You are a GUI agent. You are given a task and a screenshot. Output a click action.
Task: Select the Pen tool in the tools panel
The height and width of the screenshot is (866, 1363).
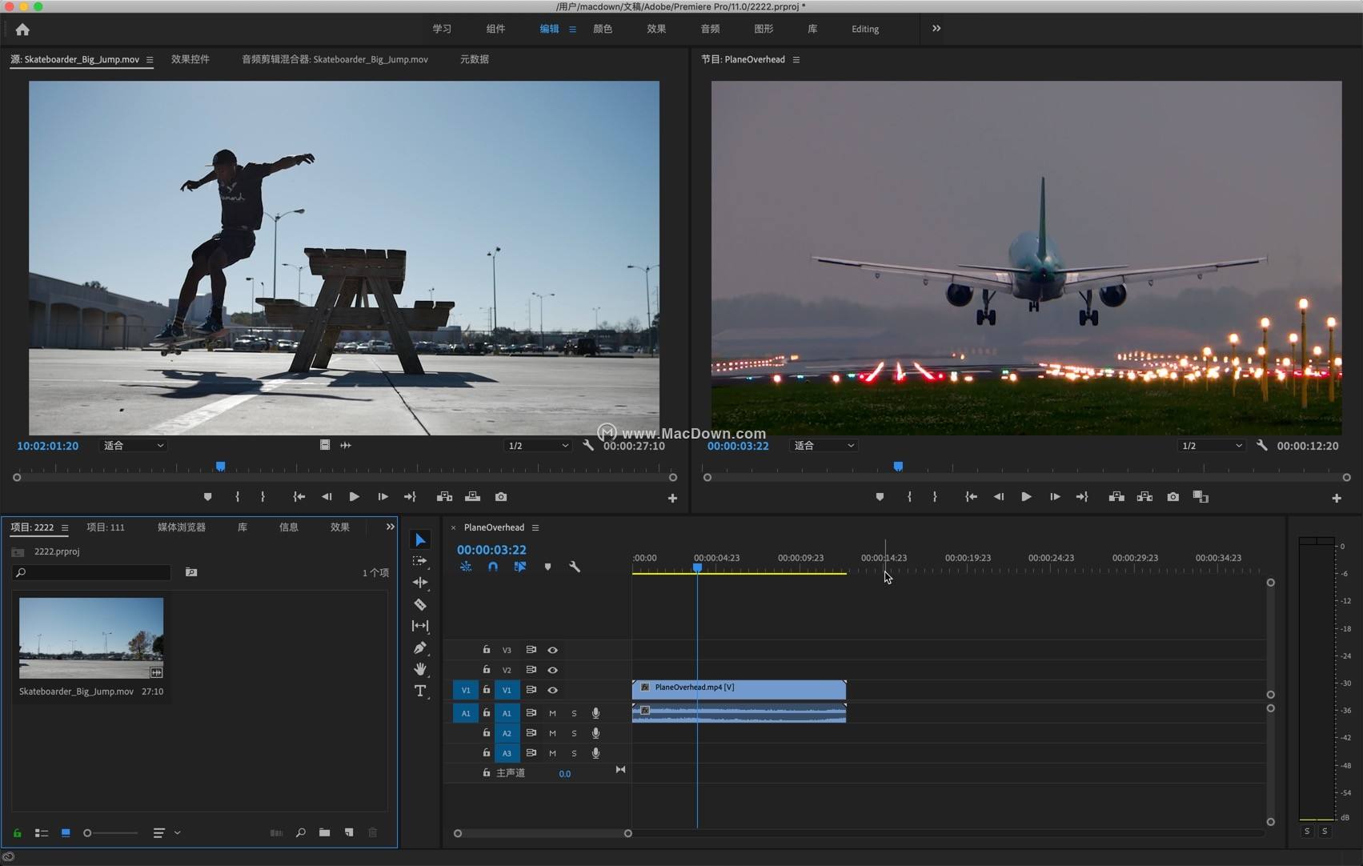[419, 647]
